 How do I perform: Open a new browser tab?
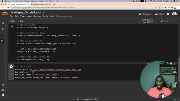(54, 4)
